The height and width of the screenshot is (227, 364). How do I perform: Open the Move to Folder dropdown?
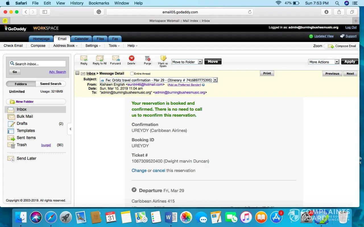pos(200,62)
